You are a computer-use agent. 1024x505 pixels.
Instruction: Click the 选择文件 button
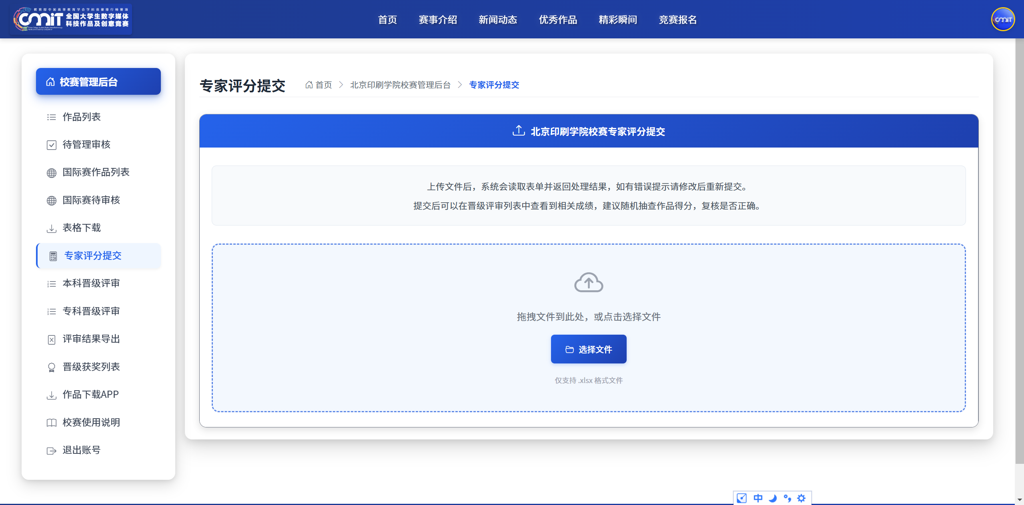(x=589, y=349)
